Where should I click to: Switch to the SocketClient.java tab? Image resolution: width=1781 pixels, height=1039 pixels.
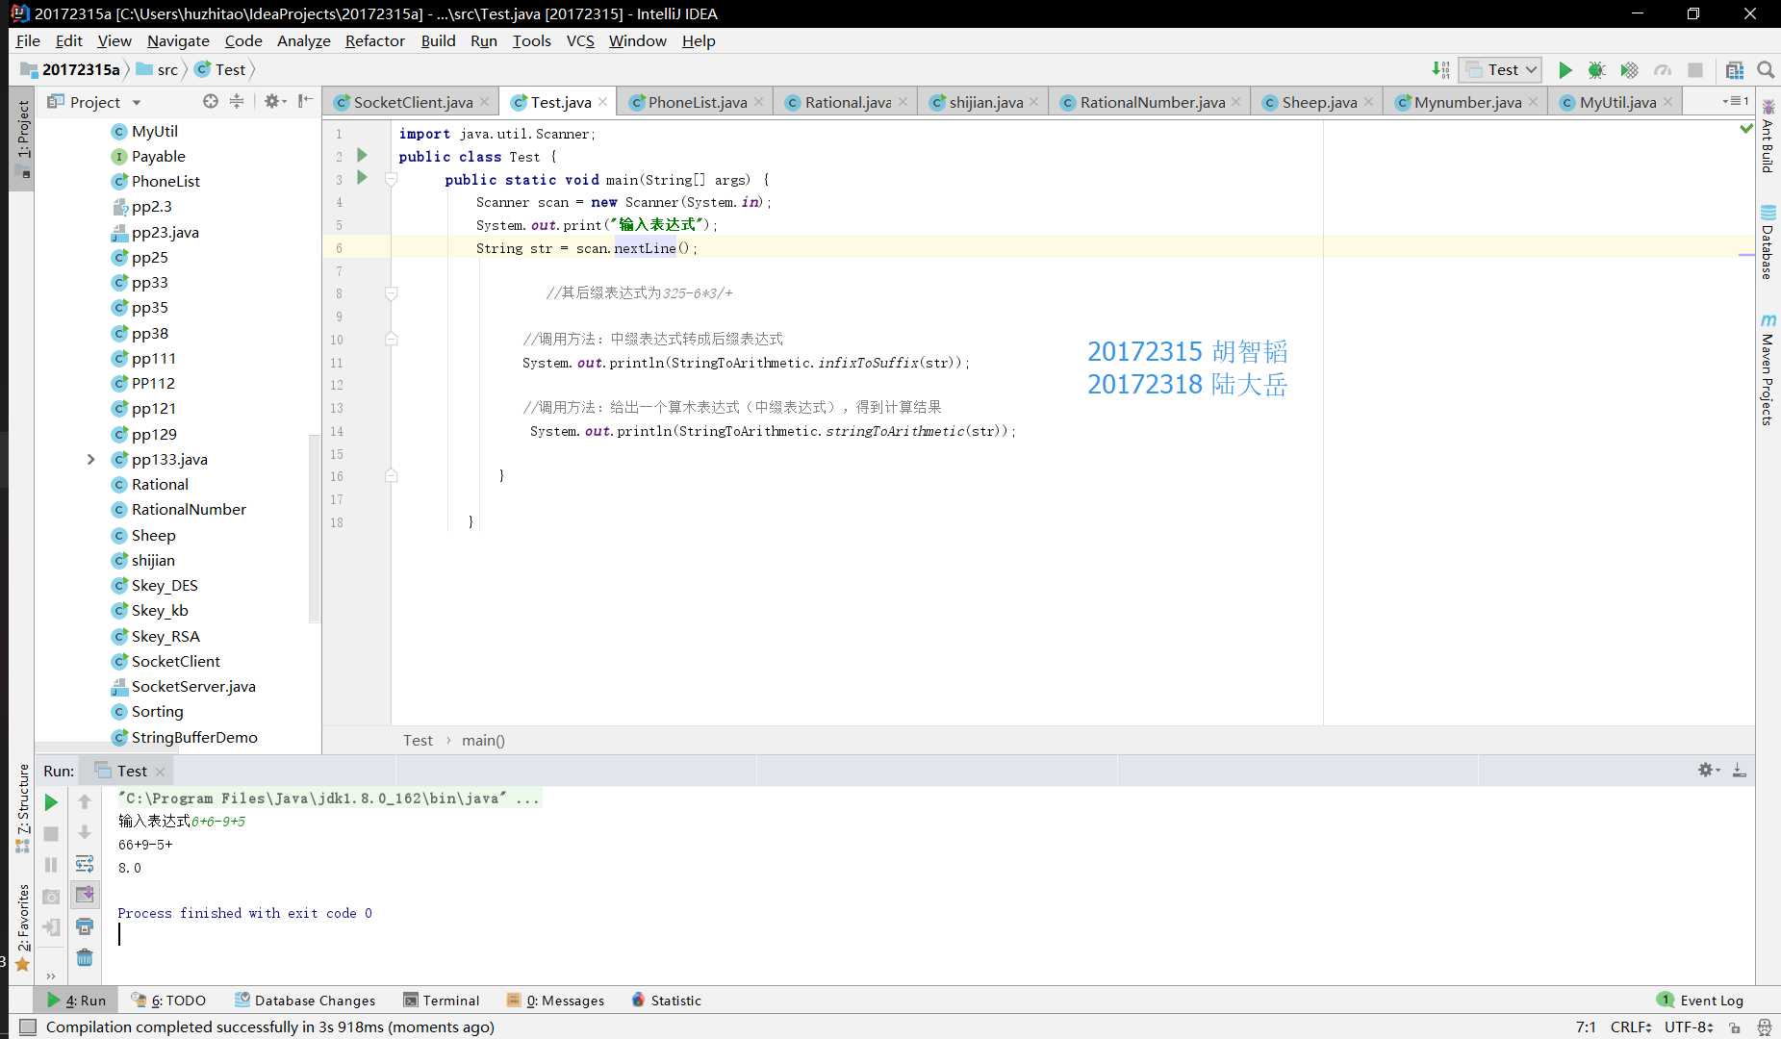click(412, 102)
